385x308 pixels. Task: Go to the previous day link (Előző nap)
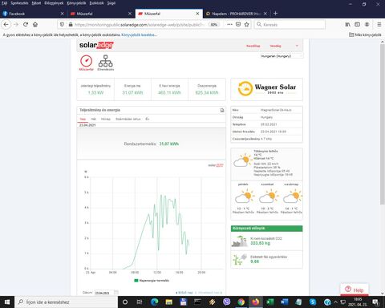click(184, 293)
